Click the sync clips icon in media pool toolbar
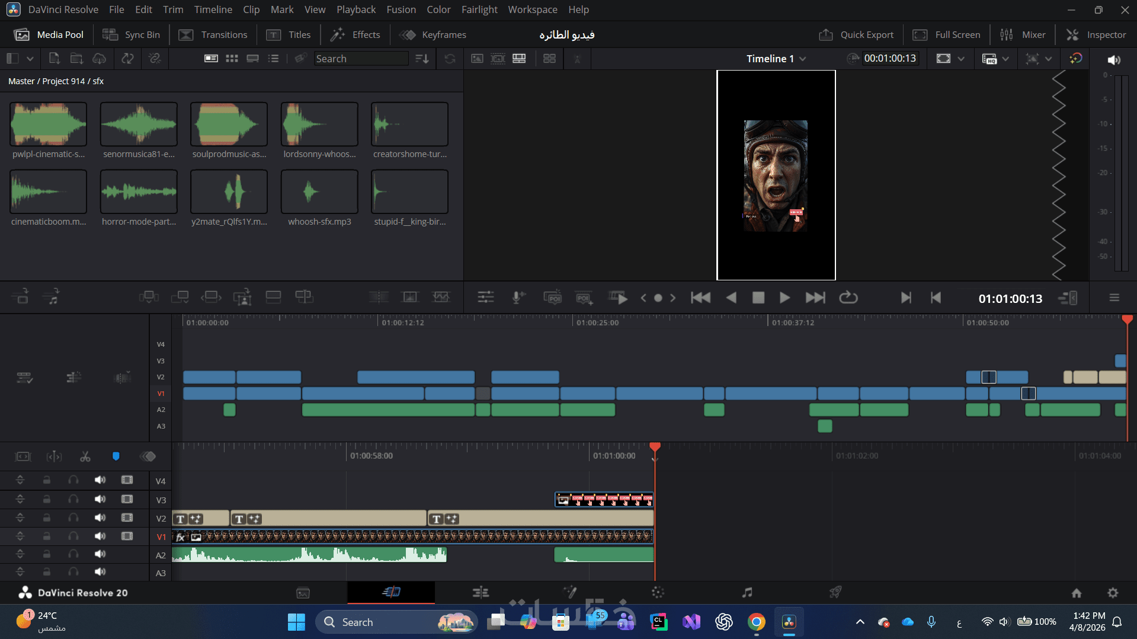 click(127, 58)
